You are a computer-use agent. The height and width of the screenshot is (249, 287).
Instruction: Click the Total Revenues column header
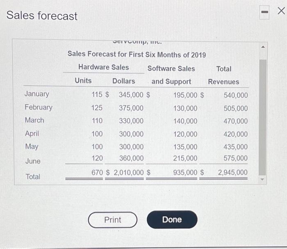(224, 75)
